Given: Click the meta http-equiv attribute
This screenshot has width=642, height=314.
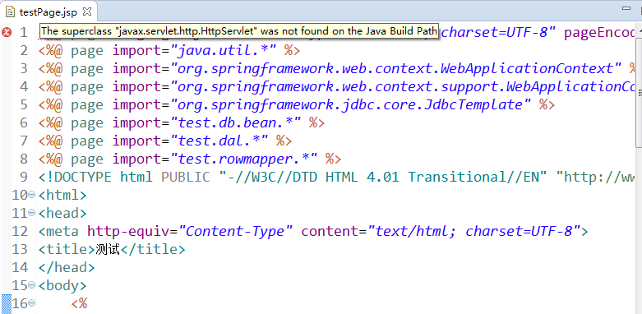Looking at the screenshot, I should click(x=128, y=231).
